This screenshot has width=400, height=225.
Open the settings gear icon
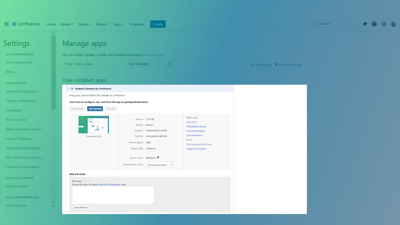pyautogui.click(x=384, y=24)
